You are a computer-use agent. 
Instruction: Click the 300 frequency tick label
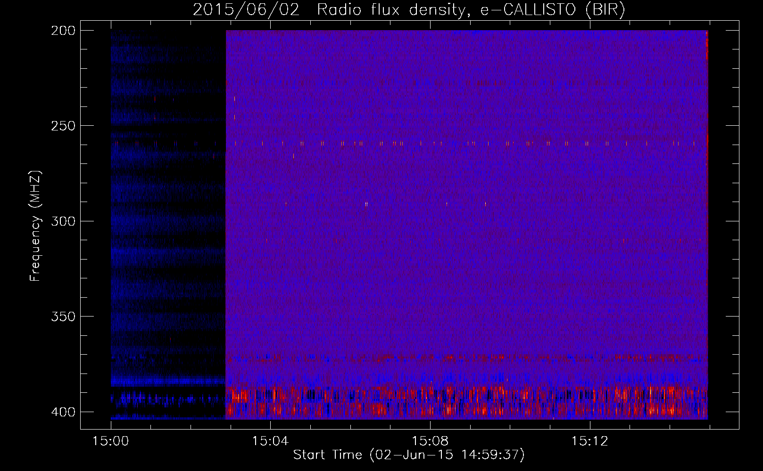coord(63,221)
